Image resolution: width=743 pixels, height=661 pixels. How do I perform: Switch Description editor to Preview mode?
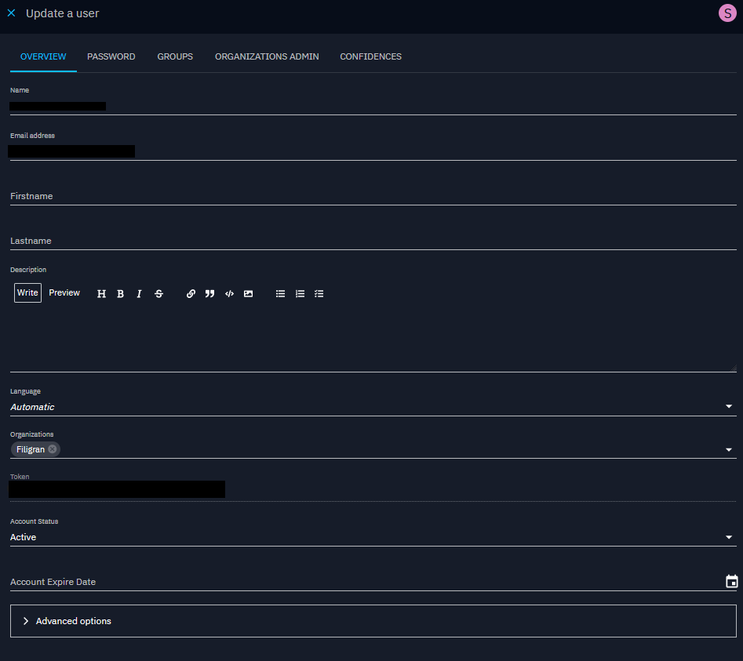click(x=64, y=293)
